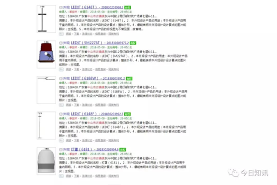
Task: View the SM2276T red lamp thumbnail
Action: [x=46, y=54]
